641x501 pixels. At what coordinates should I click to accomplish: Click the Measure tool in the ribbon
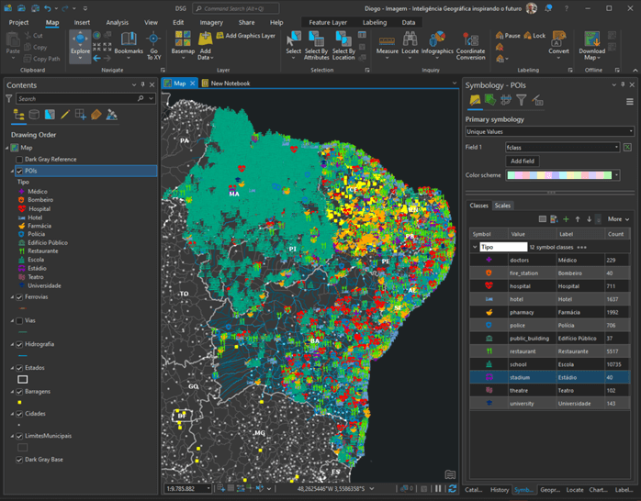click(x=388, y=44)
